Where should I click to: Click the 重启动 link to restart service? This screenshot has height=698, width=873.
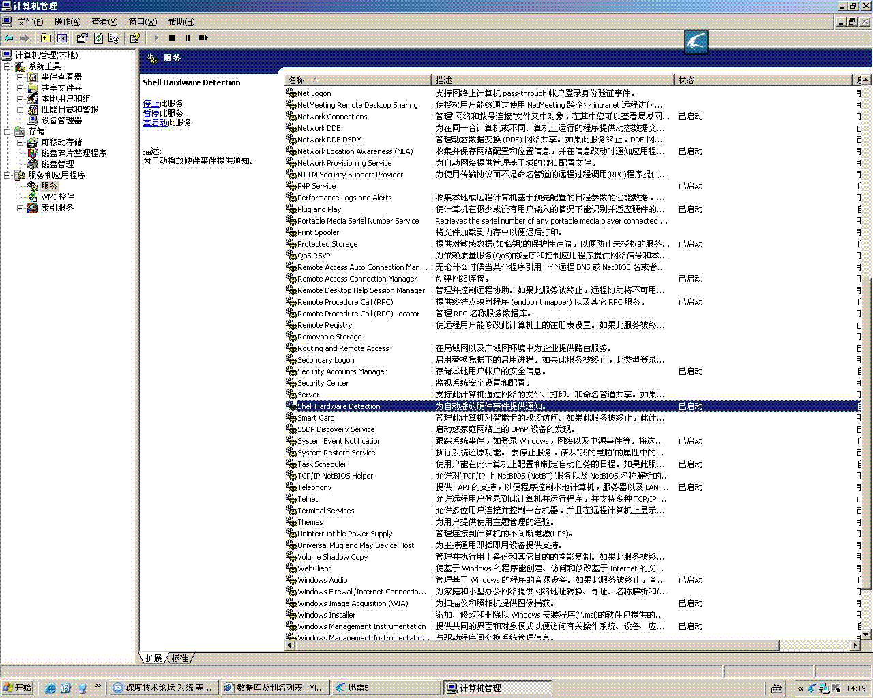pyautogui.click(x=155, y=123)
